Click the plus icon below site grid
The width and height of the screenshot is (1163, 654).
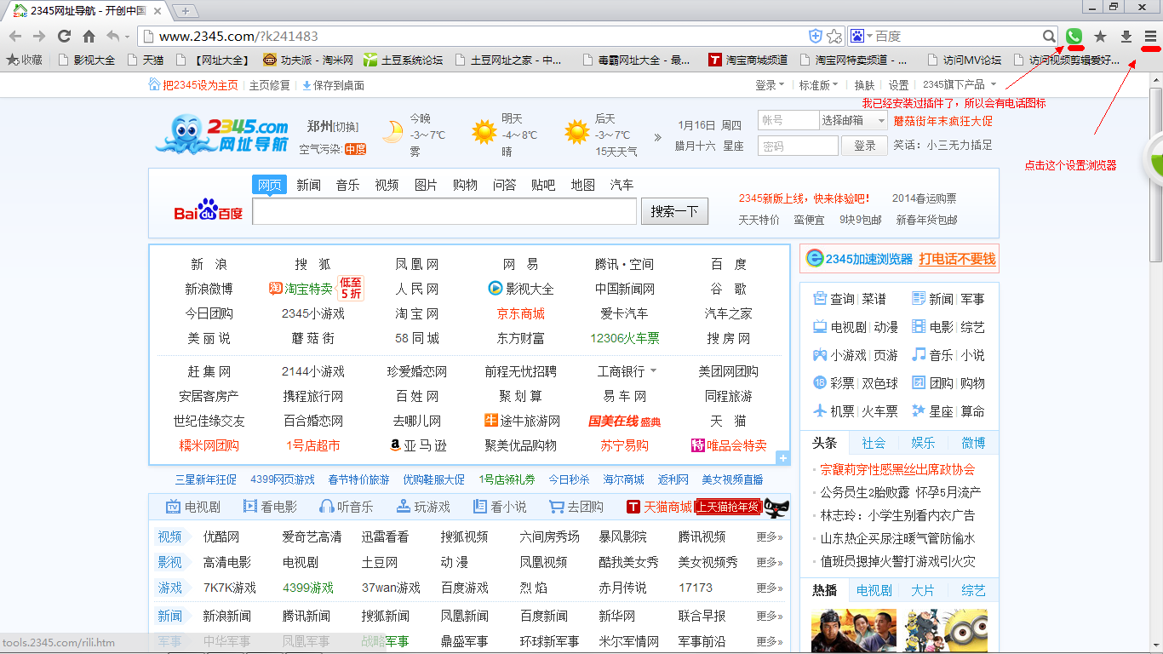click(782, 458)
